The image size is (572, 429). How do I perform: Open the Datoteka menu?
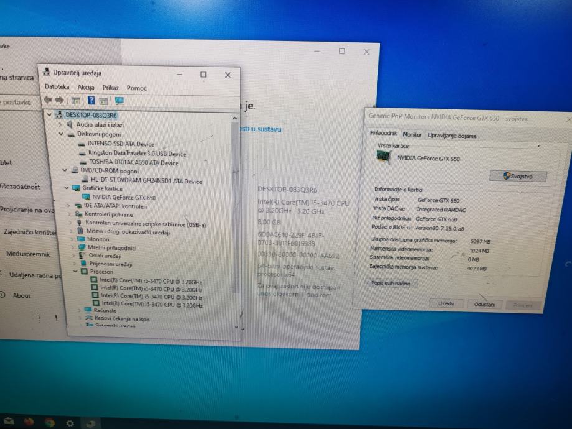pos(57,87)
